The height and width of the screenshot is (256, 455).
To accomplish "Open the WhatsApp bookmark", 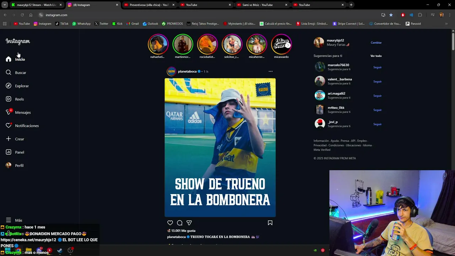I will [81, 24].
